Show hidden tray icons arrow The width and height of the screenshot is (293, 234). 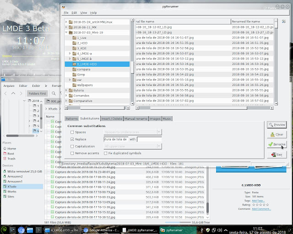click(226, 230)
